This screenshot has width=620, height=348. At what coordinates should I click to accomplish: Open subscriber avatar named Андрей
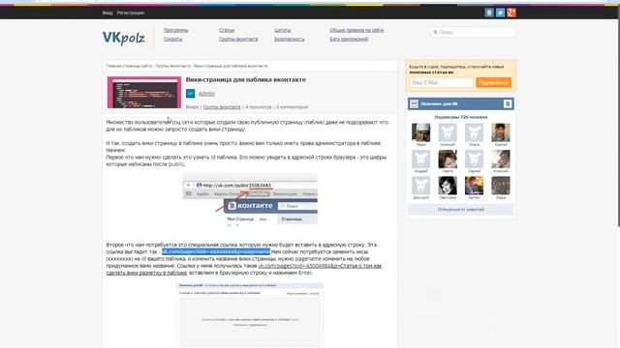coord(421,159)
